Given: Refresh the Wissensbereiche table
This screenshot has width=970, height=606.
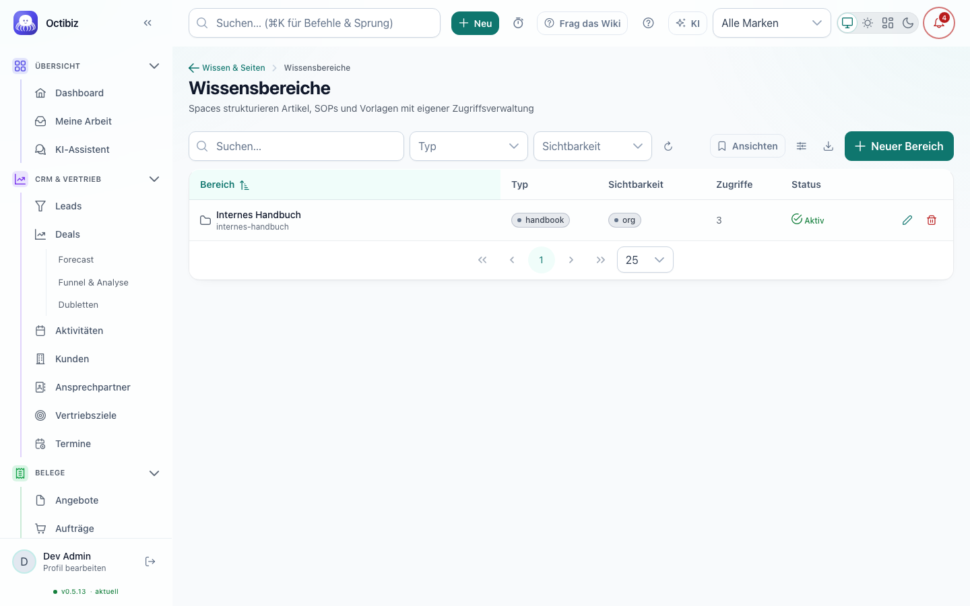Looking at the screenshot, I should click(x=668, y=146).
